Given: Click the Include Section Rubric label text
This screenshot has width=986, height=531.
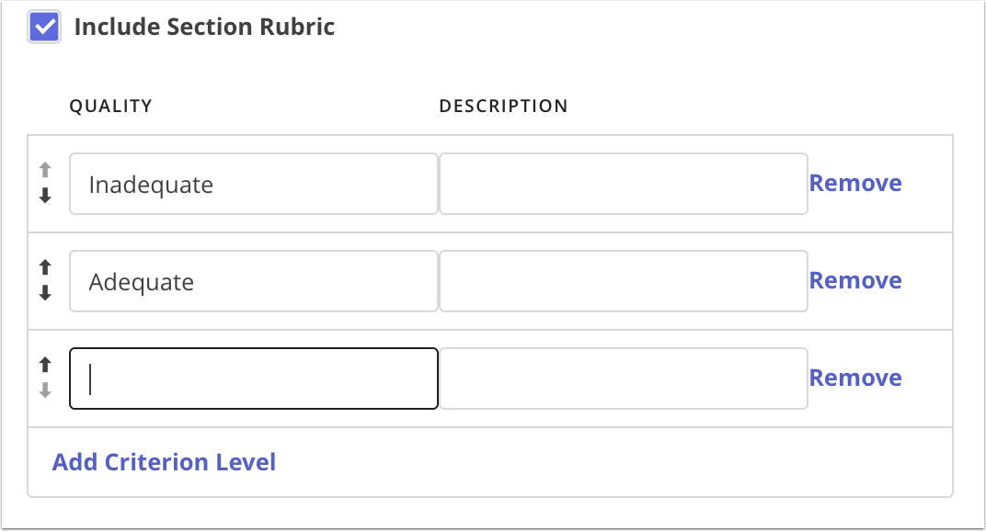Looking at the screenshot, I should pos(204,27).
